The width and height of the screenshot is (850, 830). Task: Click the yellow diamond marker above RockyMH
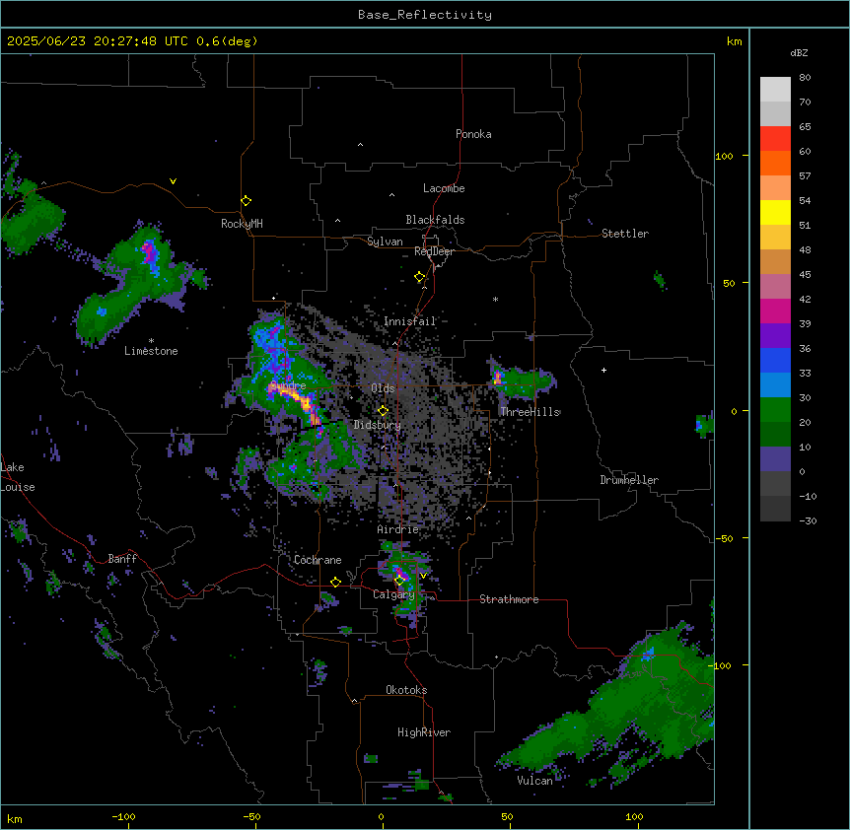[246, 201]
